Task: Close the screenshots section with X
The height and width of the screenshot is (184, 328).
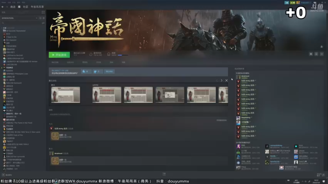Action: tap(226, 81)
